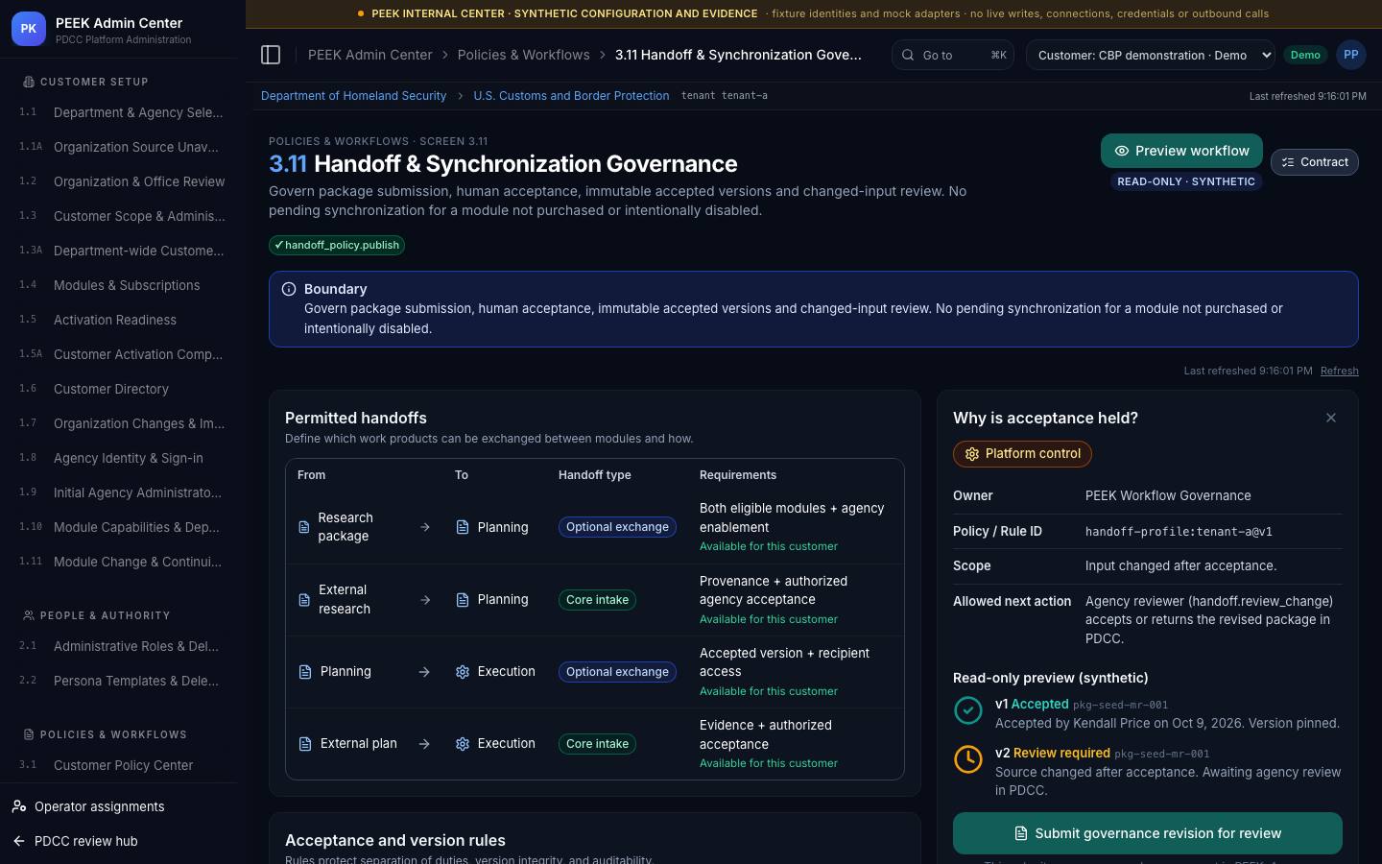Screen dimensions: 1382x864
Task: Click the Customer Setup section icon
Action: pyautogui.click(x=29, y=82)
